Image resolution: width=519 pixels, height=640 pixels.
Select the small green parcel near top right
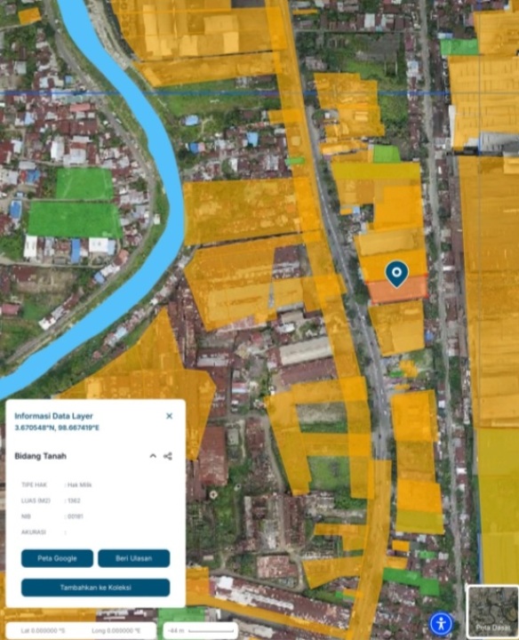(x=459, y=47)
